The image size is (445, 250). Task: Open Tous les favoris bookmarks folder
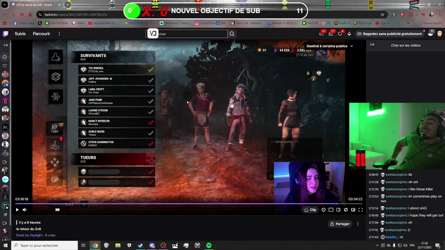click(x=432, y=23)
